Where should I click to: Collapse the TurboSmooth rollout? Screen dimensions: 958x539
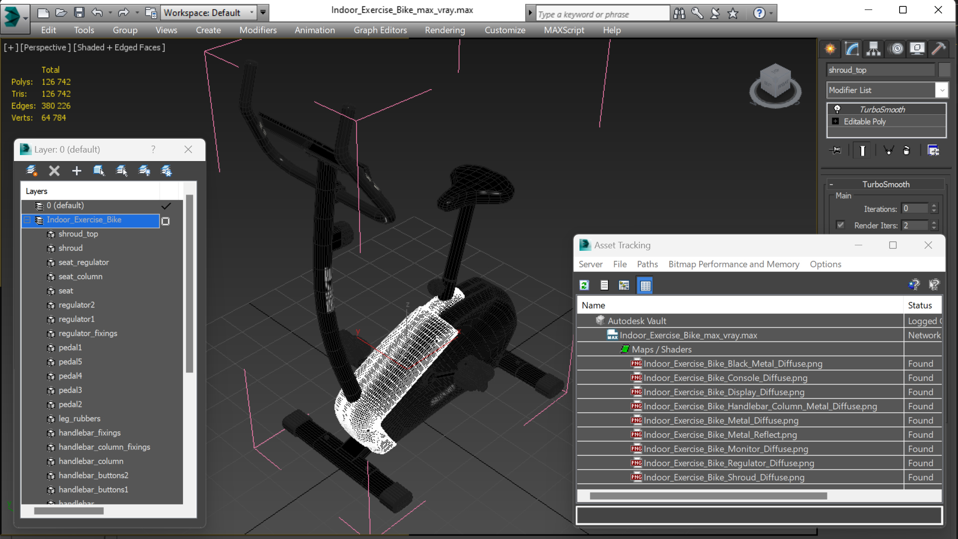[x=831, y=184]
